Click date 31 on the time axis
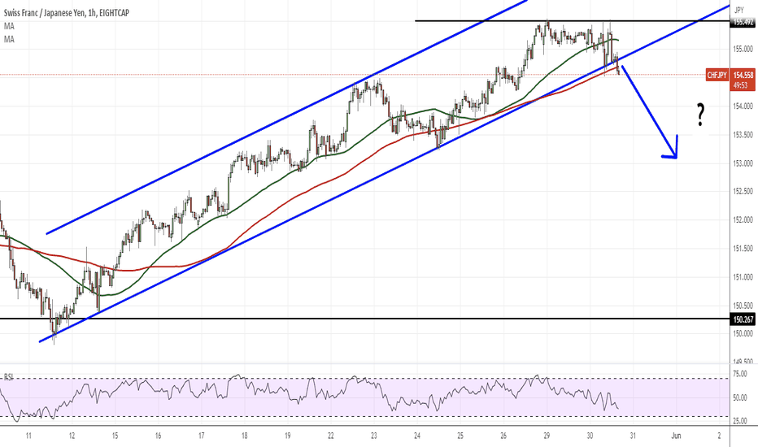Viewport: 758px width, 447px height. point(633,436)
